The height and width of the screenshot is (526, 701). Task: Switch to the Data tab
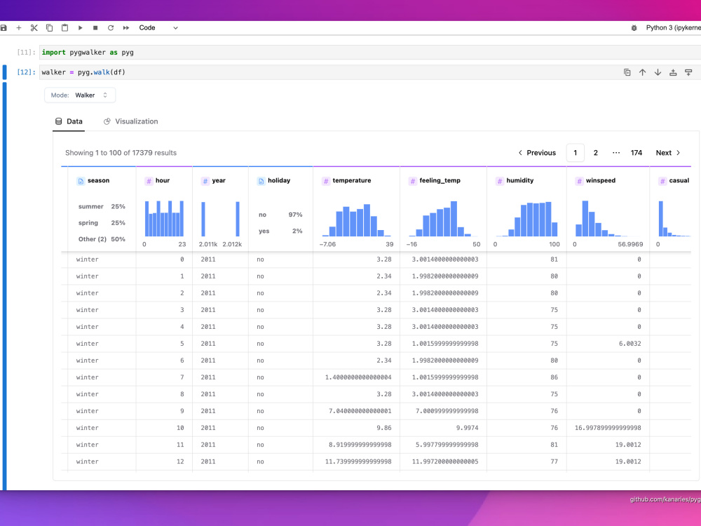click(69, 121)
